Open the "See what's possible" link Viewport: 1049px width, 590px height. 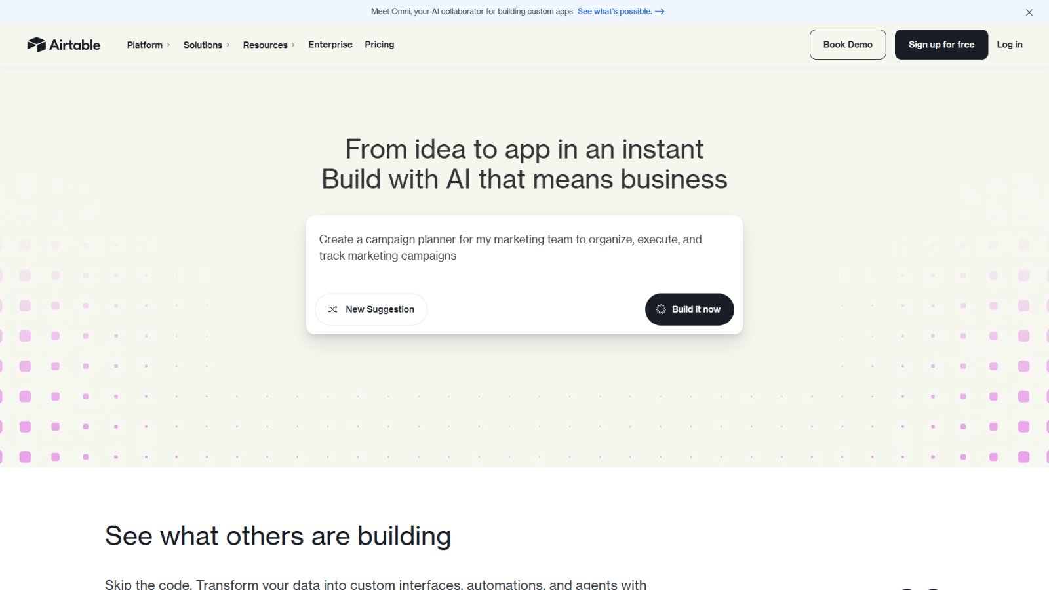(x=614, y=11)
